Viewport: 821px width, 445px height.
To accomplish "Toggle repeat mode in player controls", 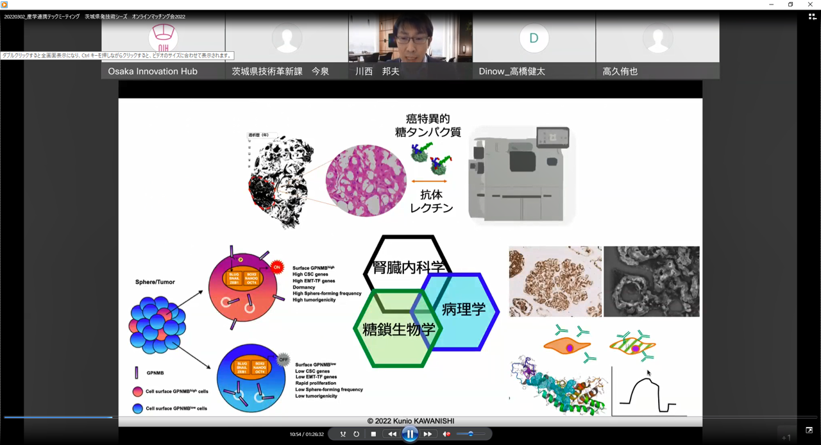I will (357, 434).
